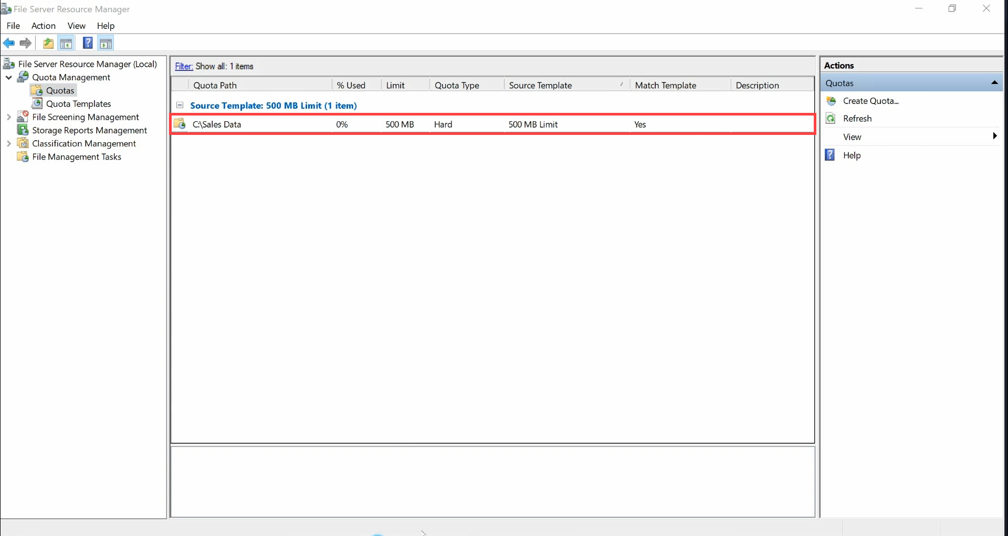The height and width of the screenshot is (536, 1008).
Task: Click the Filter link
Action: 184,66
